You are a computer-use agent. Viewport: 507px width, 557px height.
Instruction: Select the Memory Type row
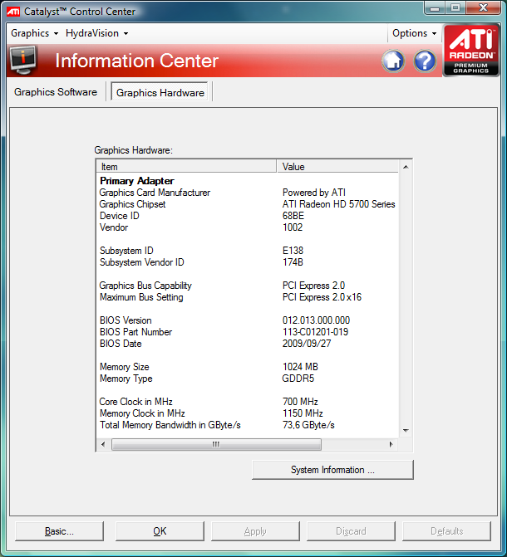coord(248,379)
